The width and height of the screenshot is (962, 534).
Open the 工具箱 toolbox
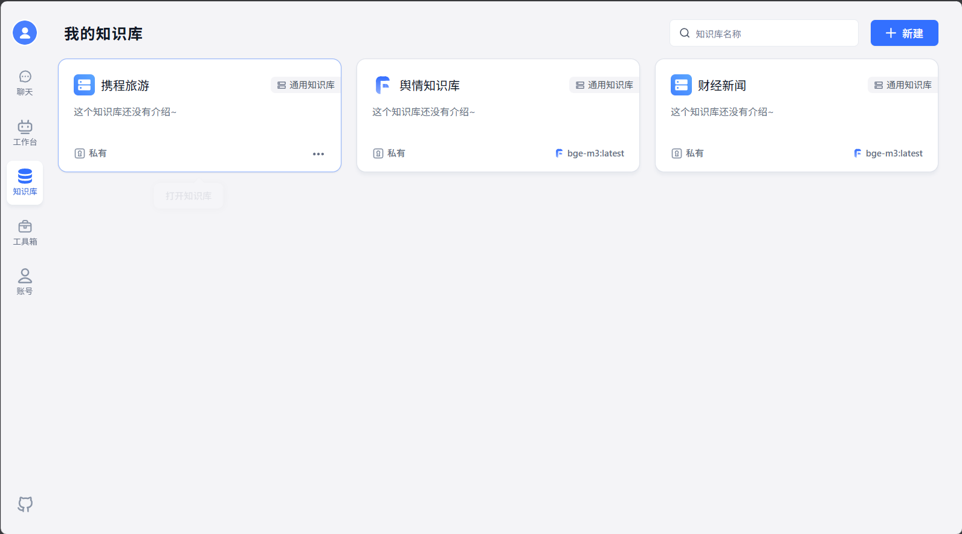[x=25, y=233]
